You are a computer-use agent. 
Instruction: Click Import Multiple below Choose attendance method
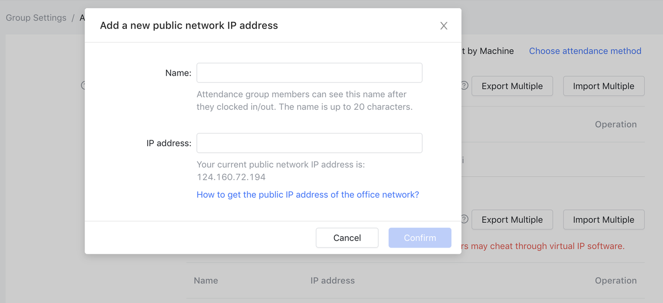[603, 86]
